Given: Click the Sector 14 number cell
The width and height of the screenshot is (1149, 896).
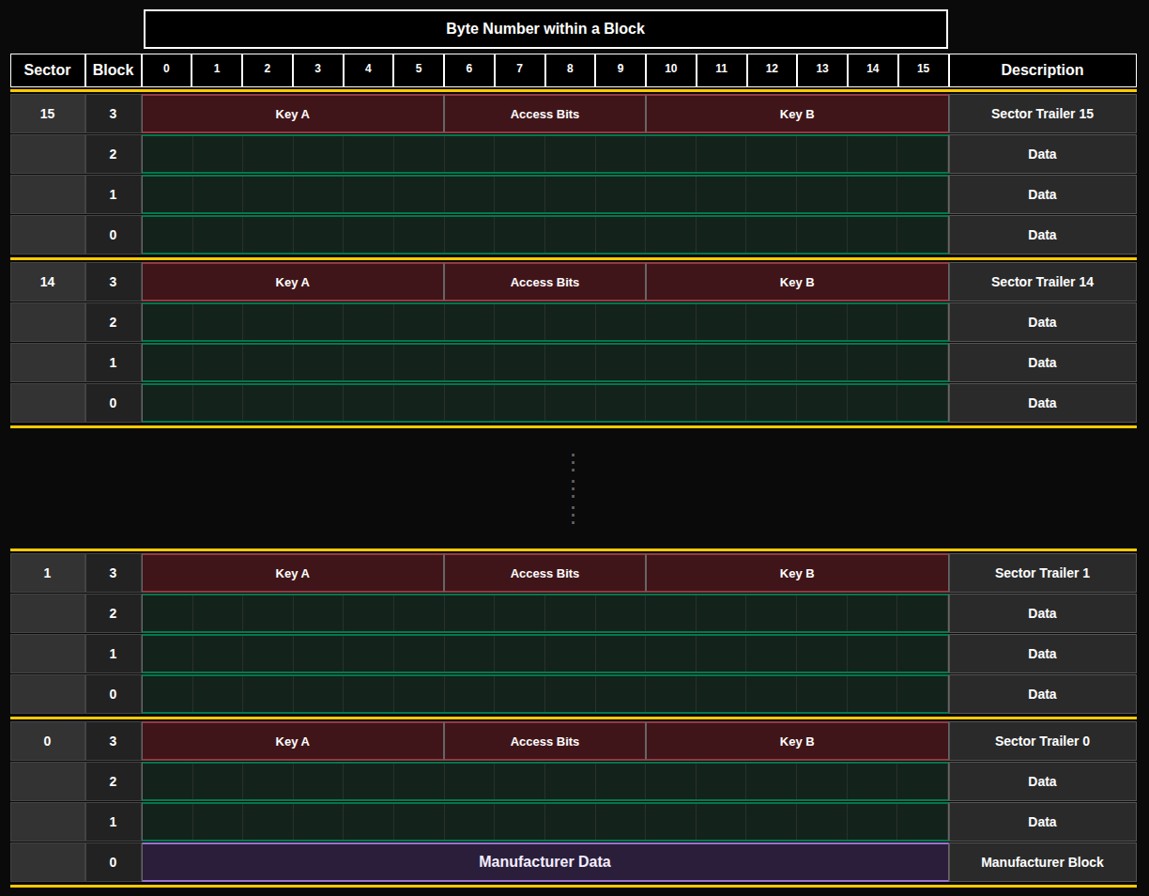Looking at the screenshot, I should [48, 283].
